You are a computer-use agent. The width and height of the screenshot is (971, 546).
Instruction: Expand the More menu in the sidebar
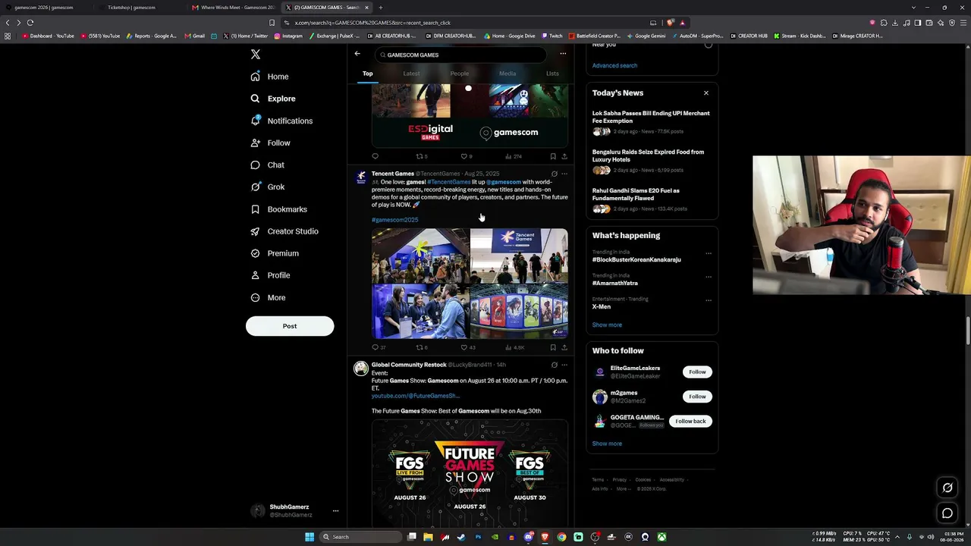pyautogui.click(x=268, y=298)
